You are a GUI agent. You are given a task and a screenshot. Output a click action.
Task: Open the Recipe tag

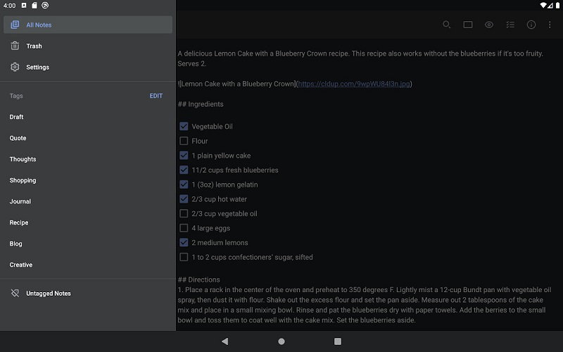(19, 222)
